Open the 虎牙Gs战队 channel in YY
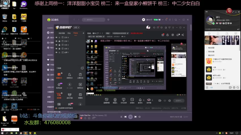This screenshot has height=135, width=241. (x=222, y=77)
